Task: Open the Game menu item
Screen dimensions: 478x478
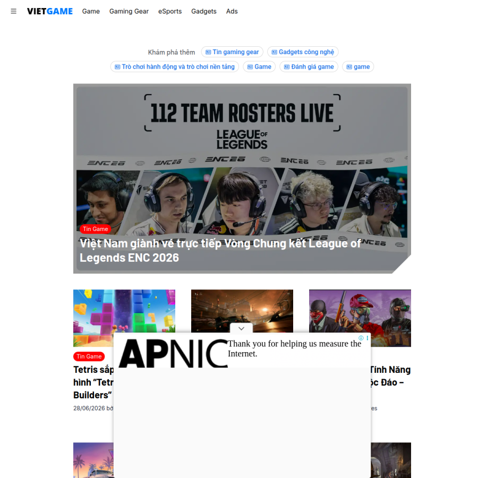Action: point(91,11)
